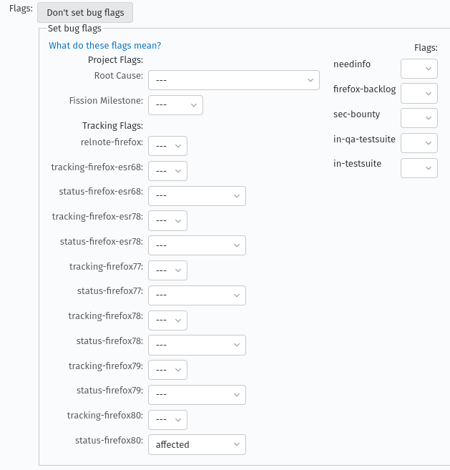
Task: Click the "Don't set bug flags" button
Action: coord(84,13)
